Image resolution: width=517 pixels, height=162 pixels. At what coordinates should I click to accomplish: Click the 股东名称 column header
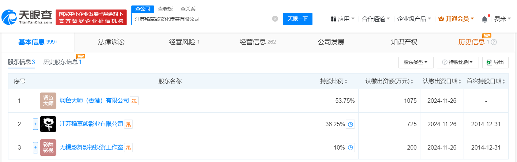click(170, 81)
